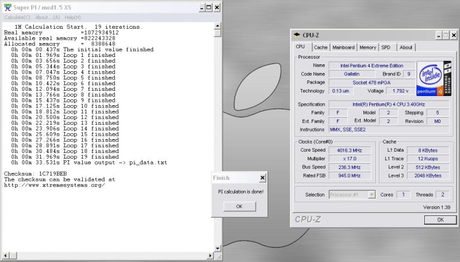The width and height of the screenshot is (460, 262).
Task: Minimize the Super PI window
Action: 202,7
